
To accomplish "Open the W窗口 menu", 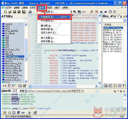I will 57,8.
